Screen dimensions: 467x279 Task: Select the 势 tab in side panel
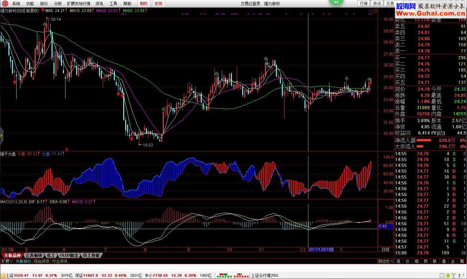[x=426, y=261]
